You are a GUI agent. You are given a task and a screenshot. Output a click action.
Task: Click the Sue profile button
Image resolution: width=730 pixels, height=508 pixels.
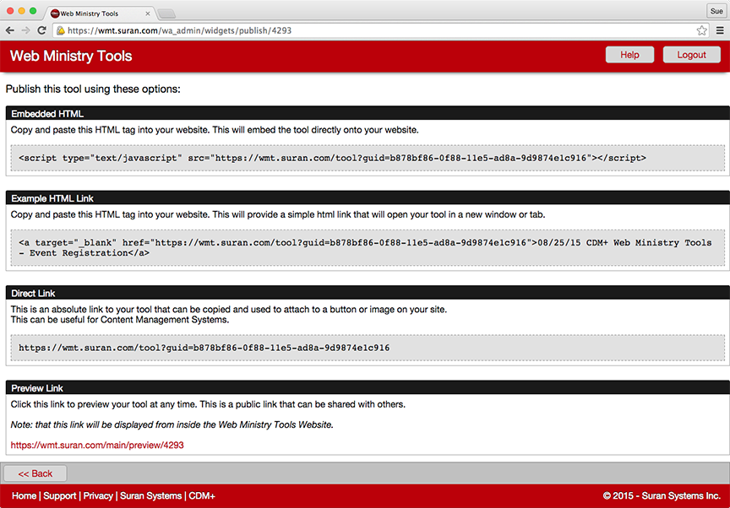coord(716,11)
